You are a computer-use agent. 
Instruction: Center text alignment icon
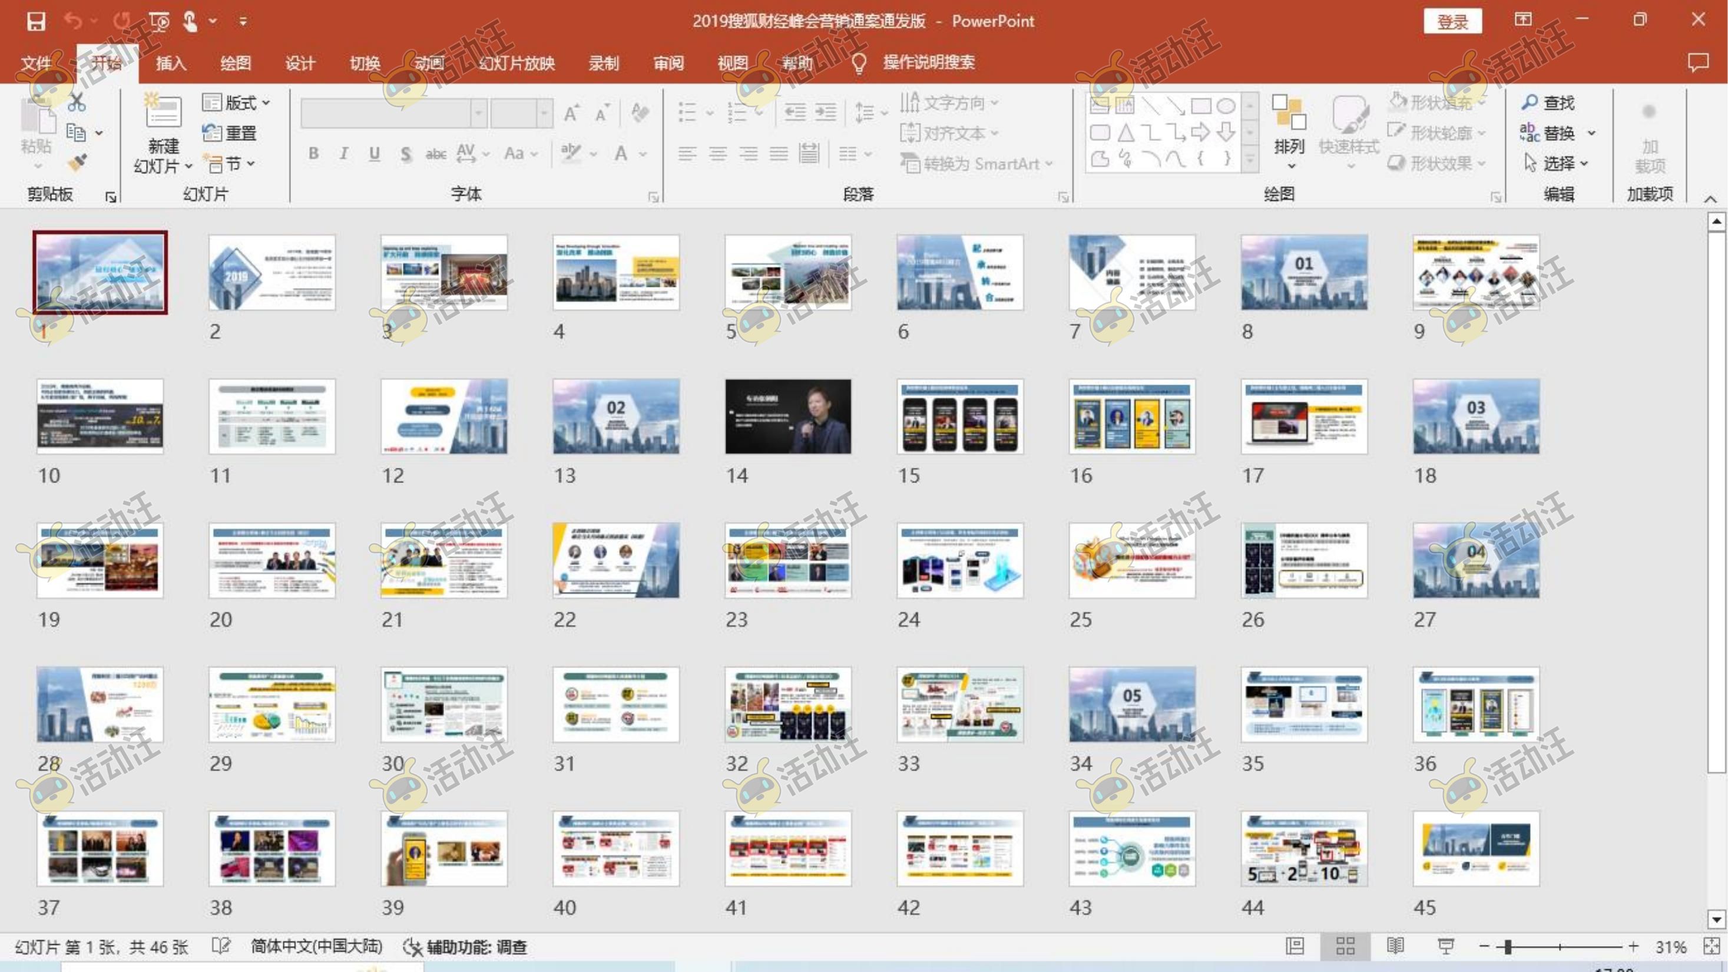click(718, 154)
